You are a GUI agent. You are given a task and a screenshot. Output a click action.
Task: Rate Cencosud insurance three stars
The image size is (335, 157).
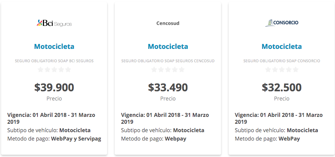(168, 70)
